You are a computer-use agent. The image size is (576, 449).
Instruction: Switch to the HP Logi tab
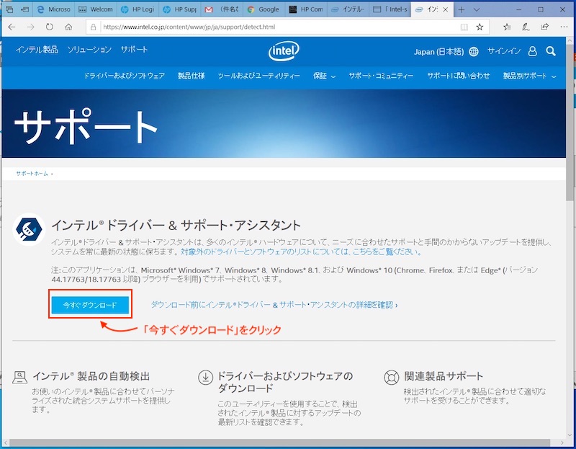tap(138, 9)
